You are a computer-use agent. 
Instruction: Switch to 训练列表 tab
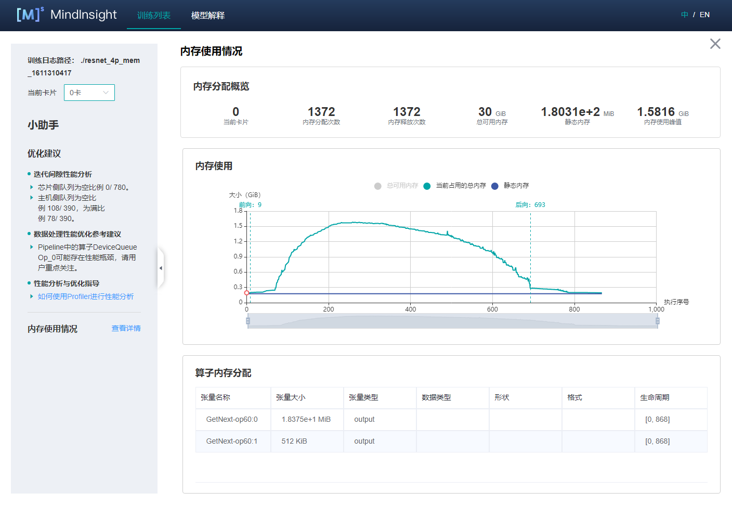(153, 16)
